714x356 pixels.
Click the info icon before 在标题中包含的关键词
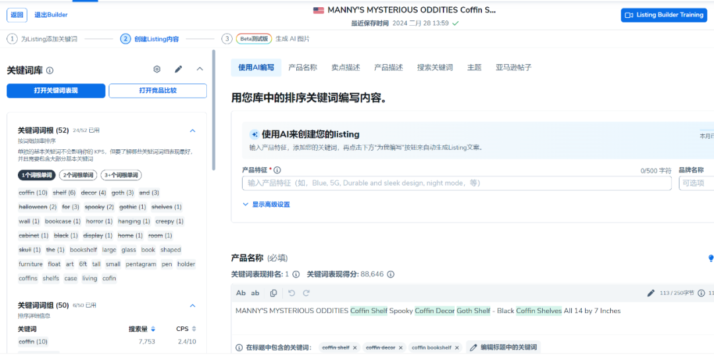point(239,347)
